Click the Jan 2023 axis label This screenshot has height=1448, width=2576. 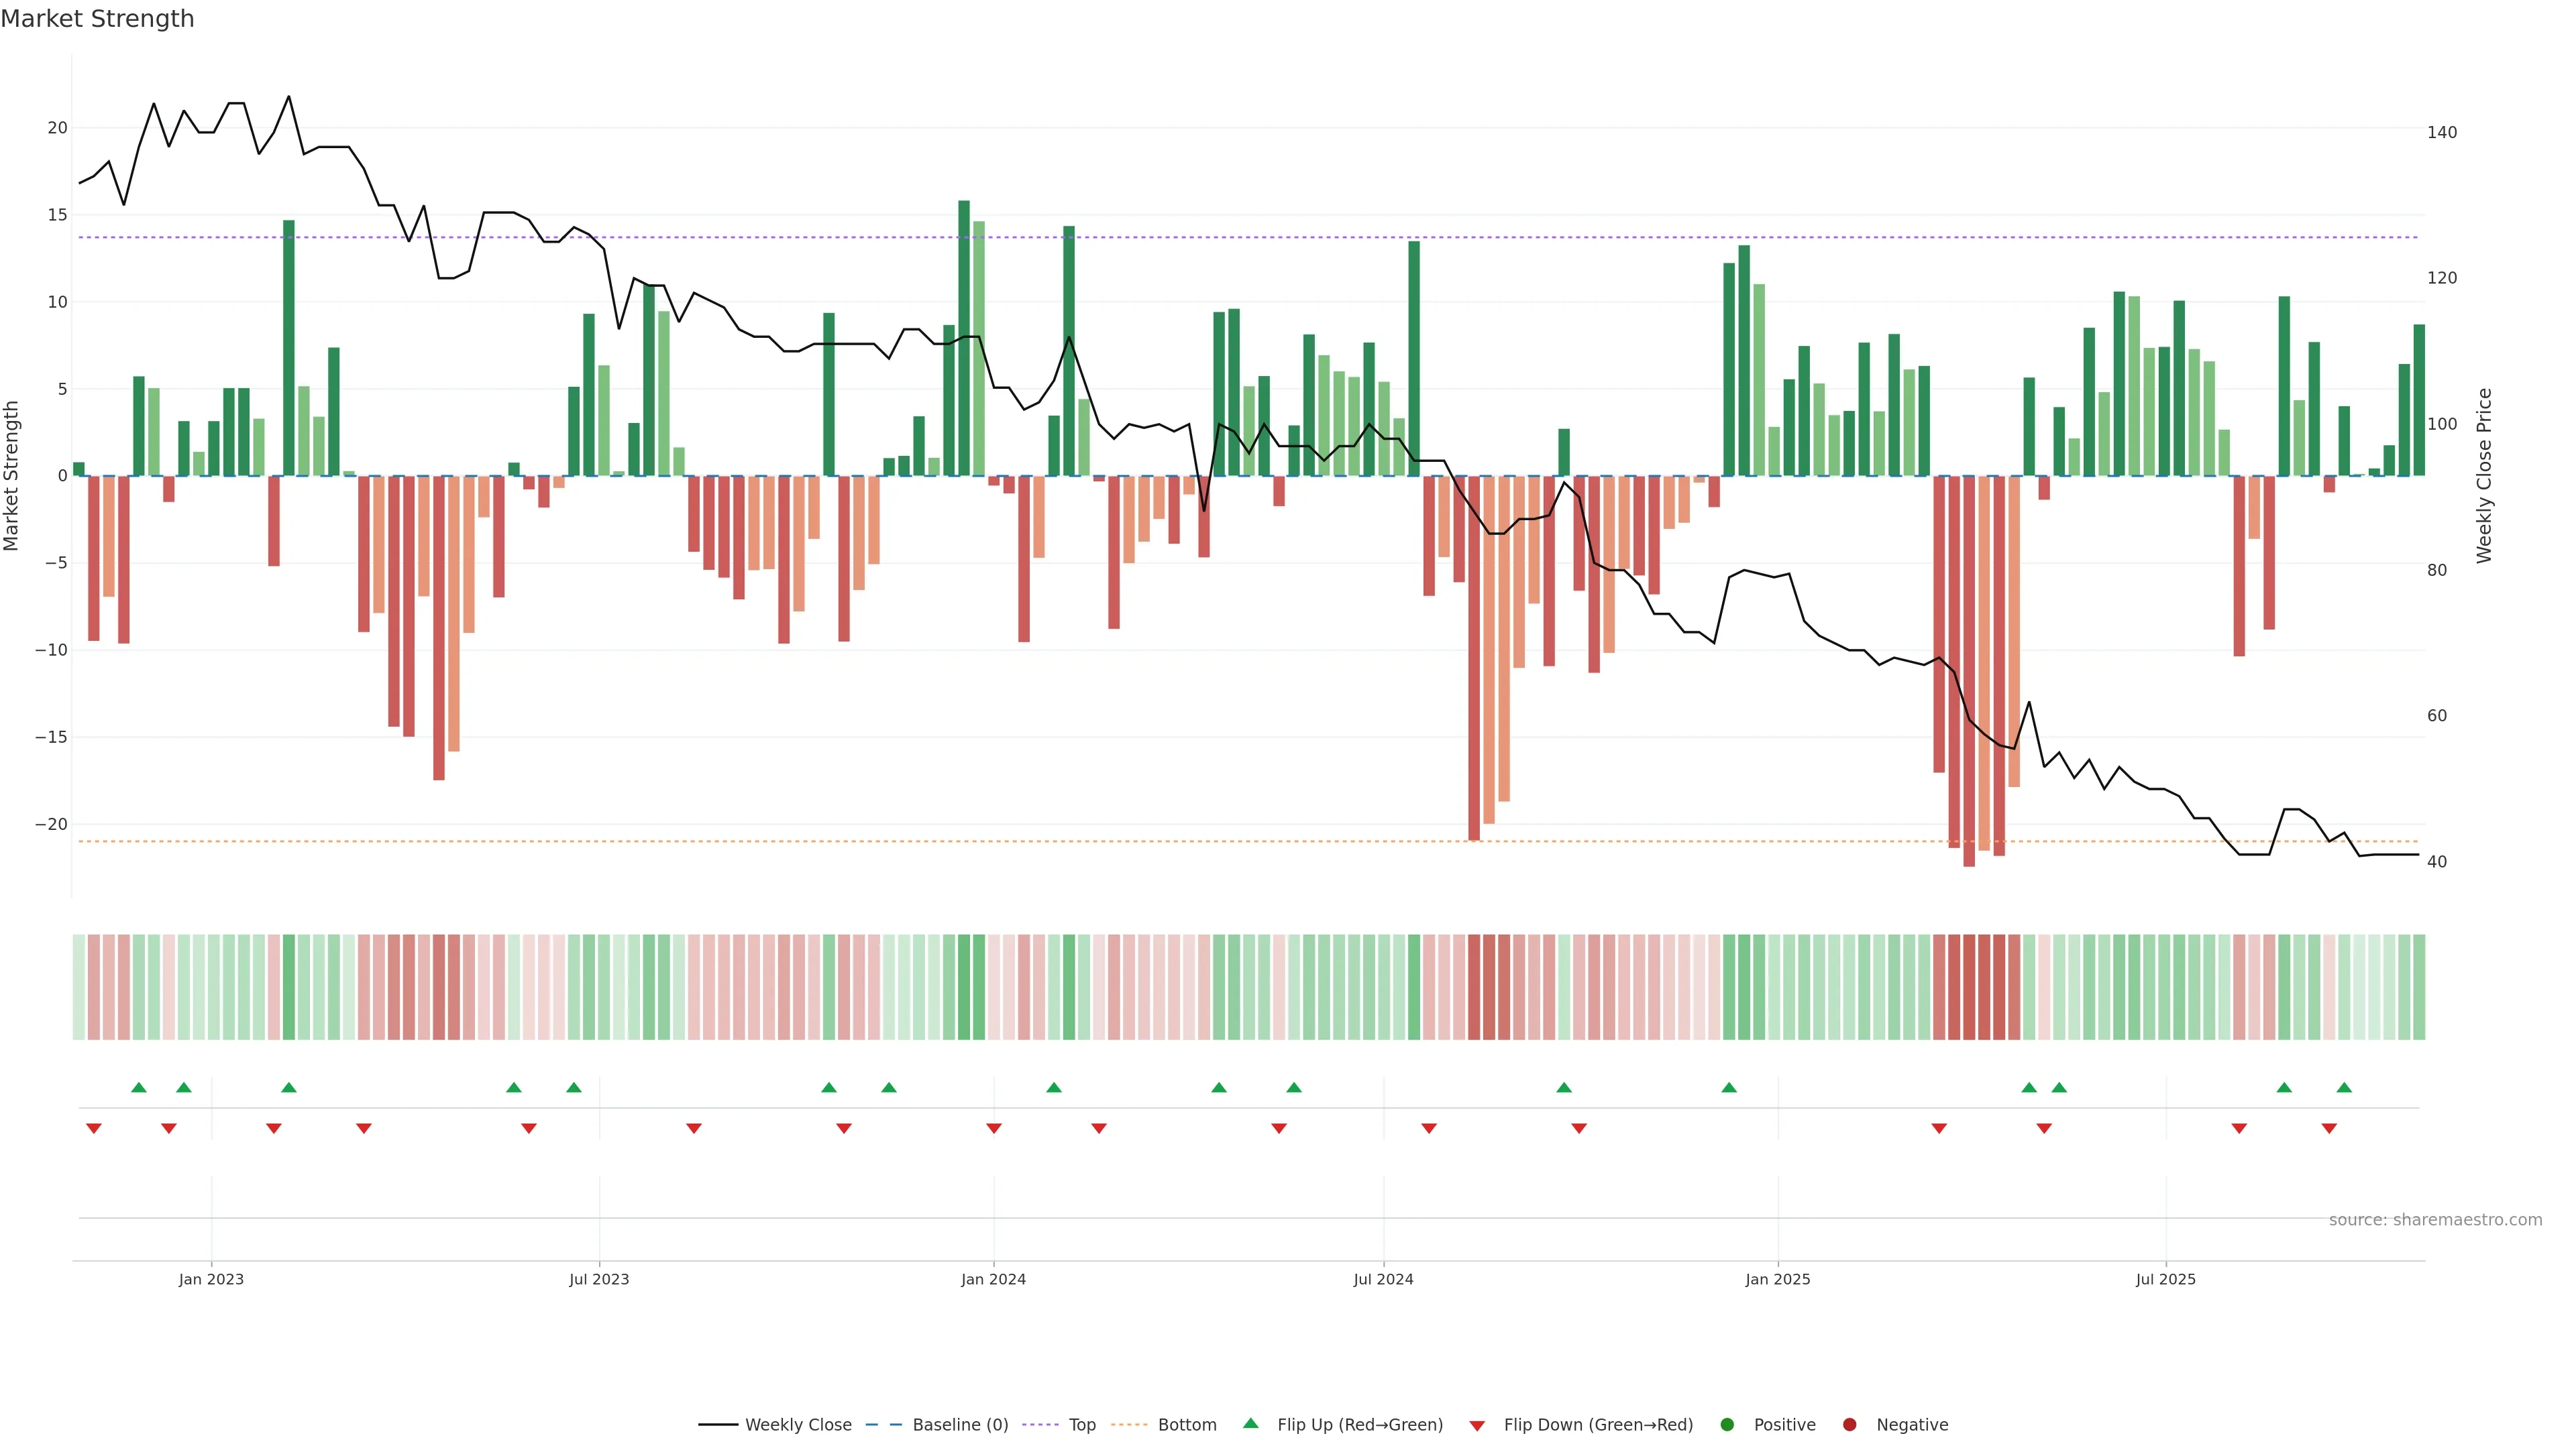click(211, 1279)
